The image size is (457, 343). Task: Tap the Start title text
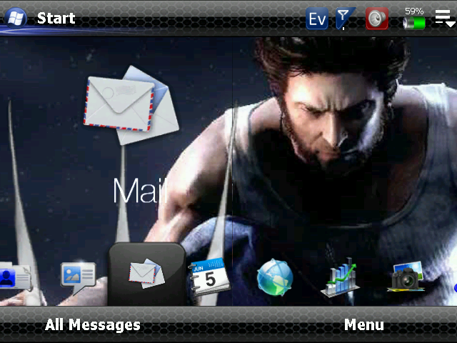tap(56, 19)
